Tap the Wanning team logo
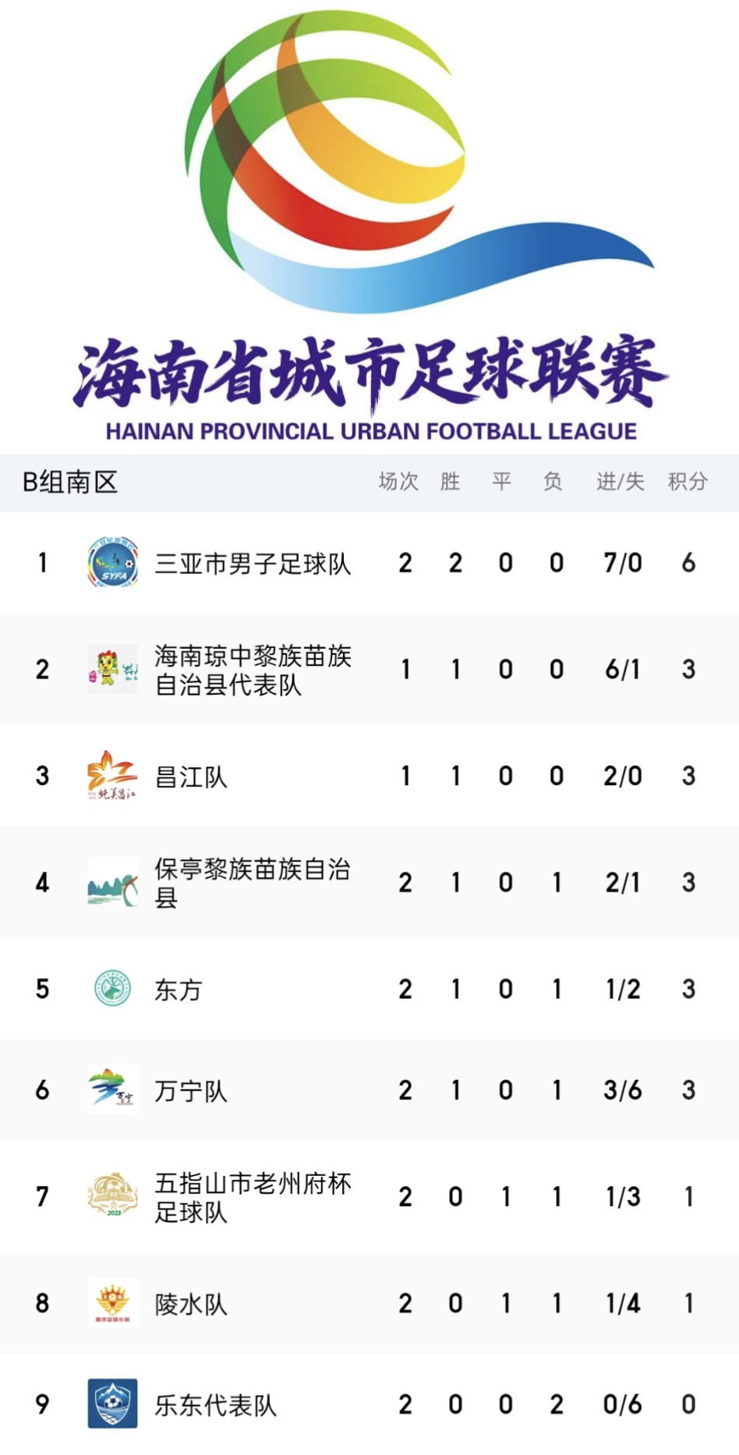 tap(112, 1089)
